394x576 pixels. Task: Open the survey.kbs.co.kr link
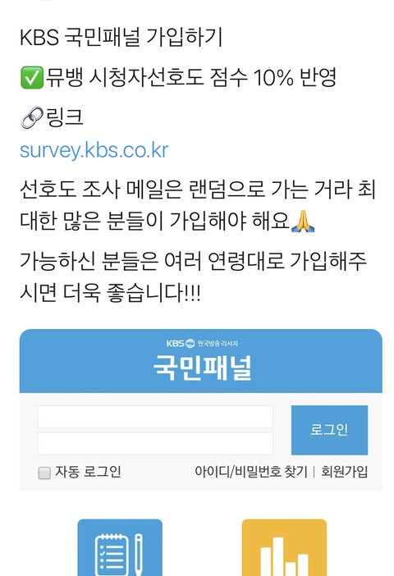coord(94,151)
